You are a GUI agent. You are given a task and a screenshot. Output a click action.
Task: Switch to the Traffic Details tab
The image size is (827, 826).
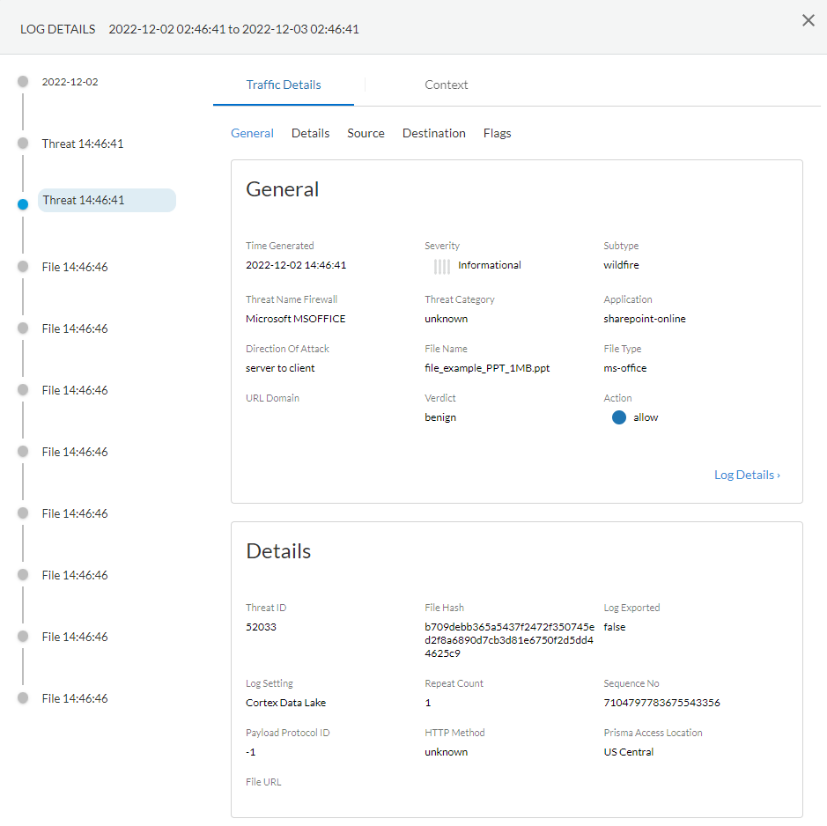283,85
